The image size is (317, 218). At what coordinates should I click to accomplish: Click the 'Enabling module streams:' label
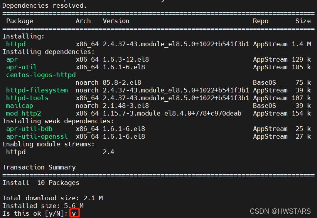[48, 144]
